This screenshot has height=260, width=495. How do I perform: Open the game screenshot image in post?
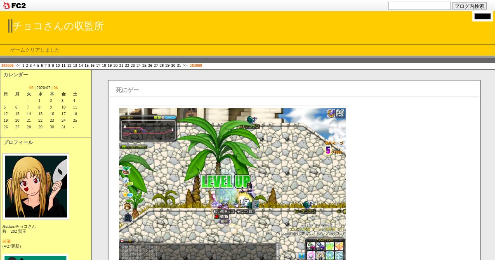[x=232, y=183]
